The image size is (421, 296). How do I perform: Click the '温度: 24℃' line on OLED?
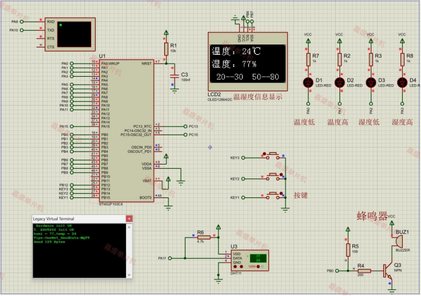click(236, 51)
